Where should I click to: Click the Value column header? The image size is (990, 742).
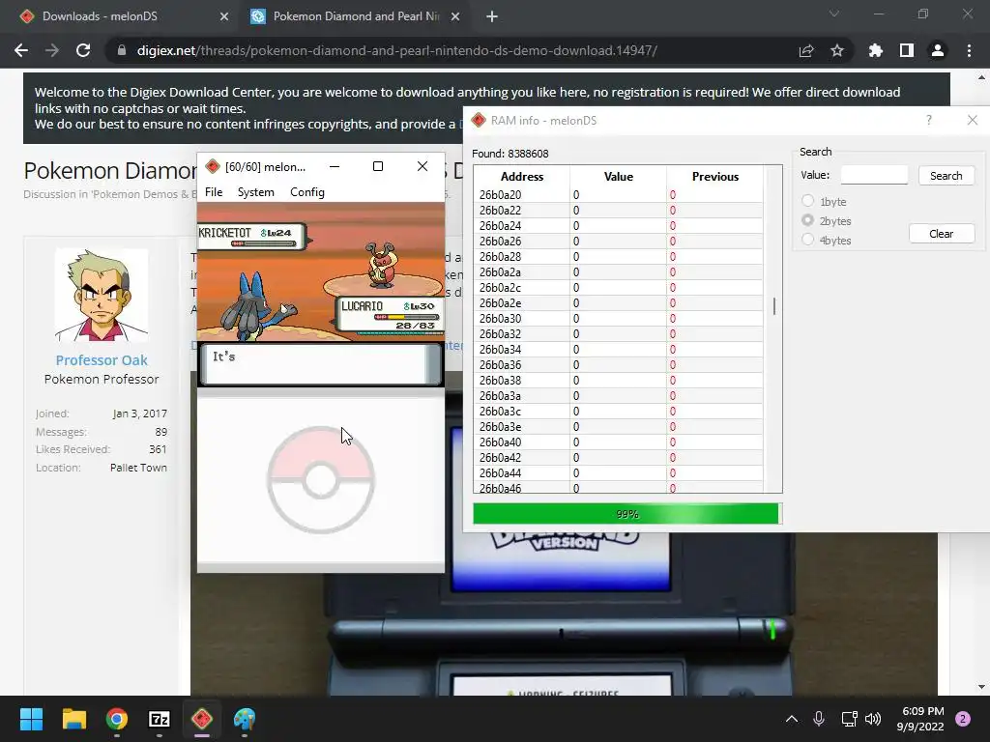tap(618, 177)
